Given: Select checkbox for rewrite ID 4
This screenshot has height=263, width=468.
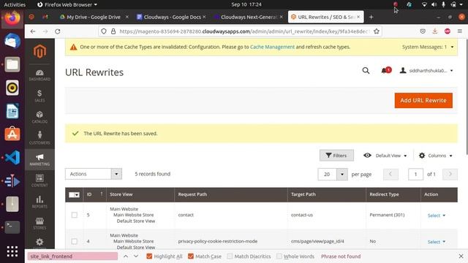Looking at the screenshot, I should [x=75, y=241].
